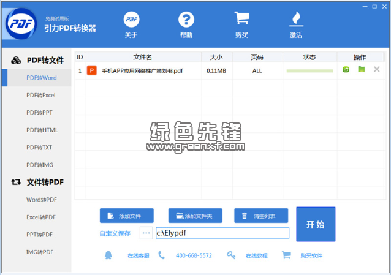Screen dimensions: 391x275
Task: Minimize the converter window
Action: click(x=365, y=7)
